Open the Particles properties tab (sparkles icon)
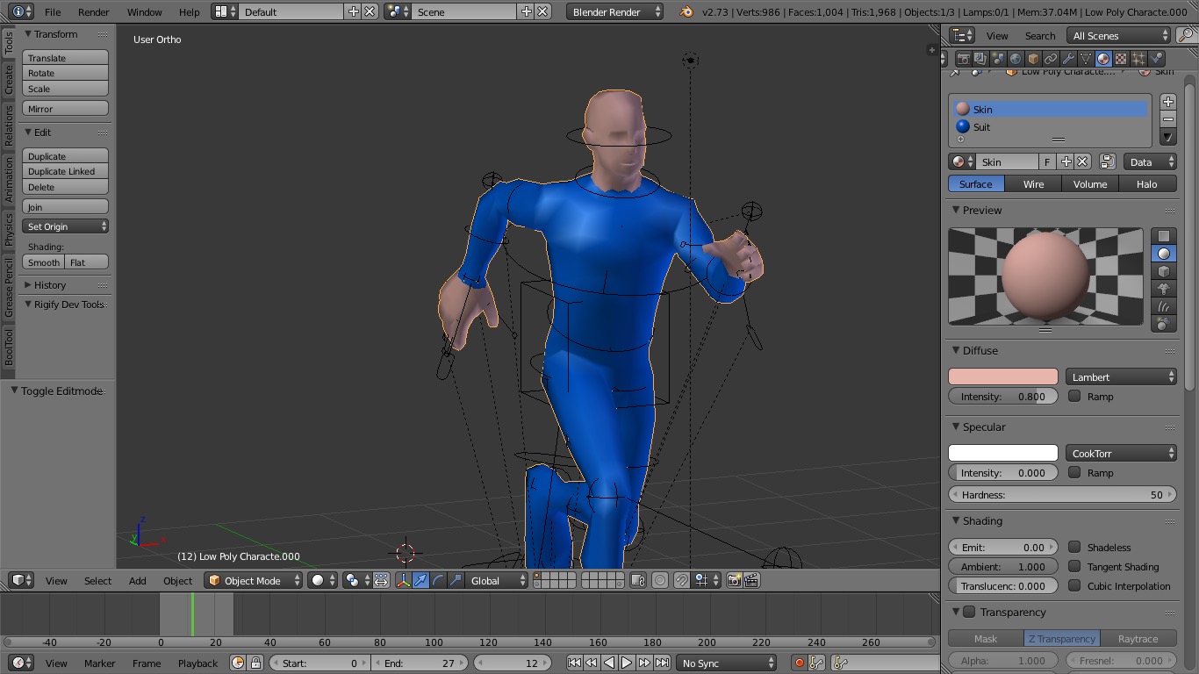 [x=1138, y=59]
